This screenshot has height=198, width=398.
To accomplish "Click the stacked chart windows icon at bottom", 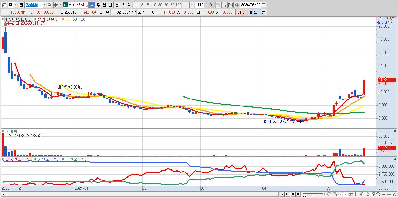I will [372, 194].
